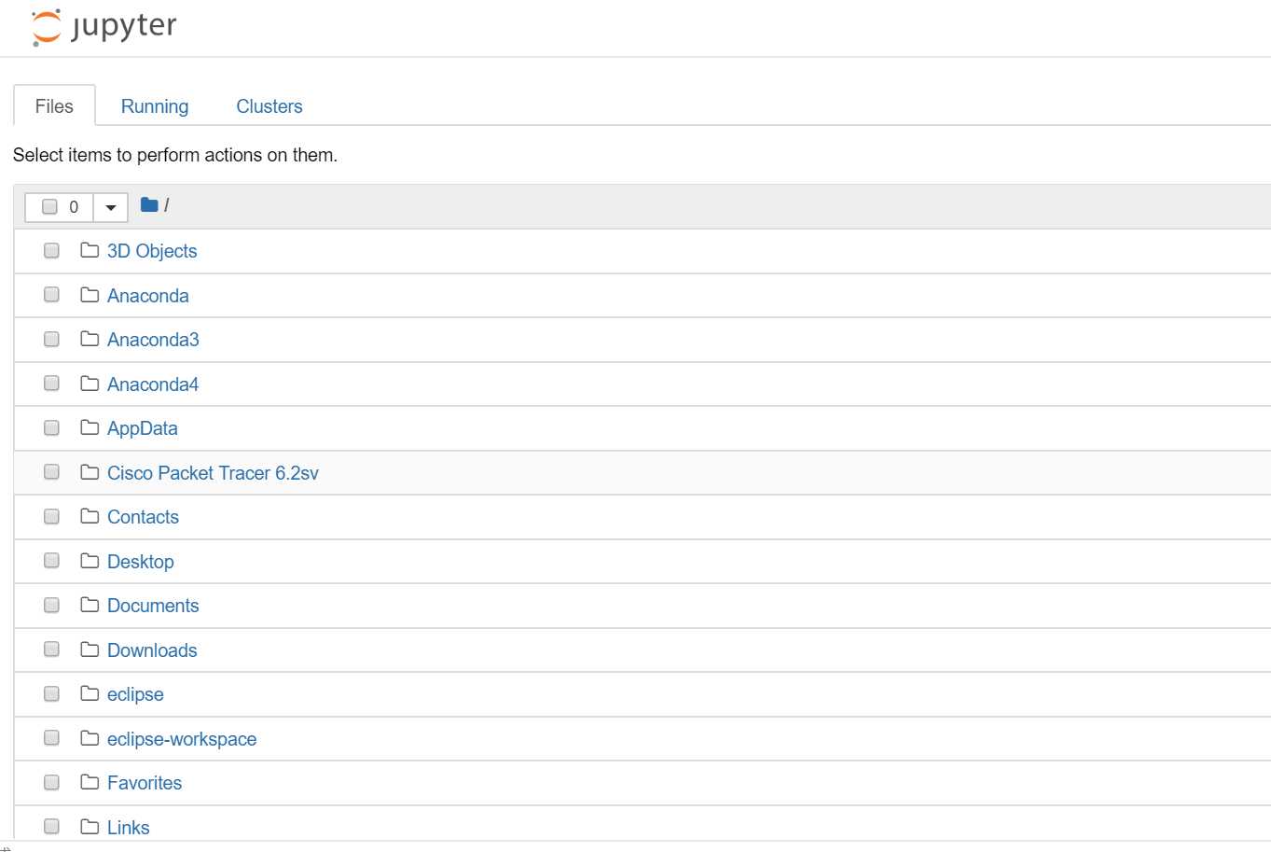Check the Desktop folder checkbox
Image resolution: width=1271 pixels, height=852 pixels.
click(x=51, y=561)
